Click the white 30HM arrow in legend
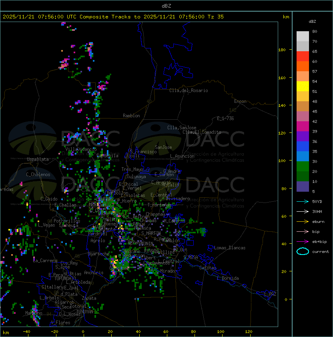This screenshot has height=337, width=333. click(303, 211)
